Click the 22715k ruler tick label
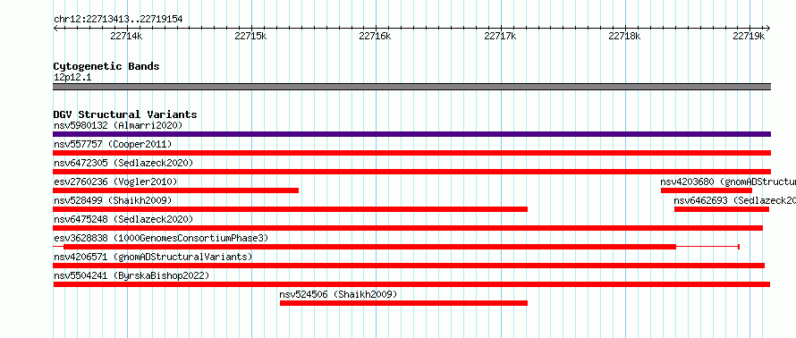Image resolution: width=796 pixels, height=338 pixels. [250, 37]
